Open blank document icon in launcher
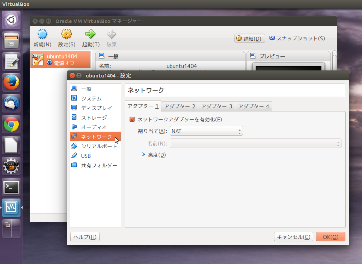The height and width of the screenshot is (264, 362). point(11,145)
